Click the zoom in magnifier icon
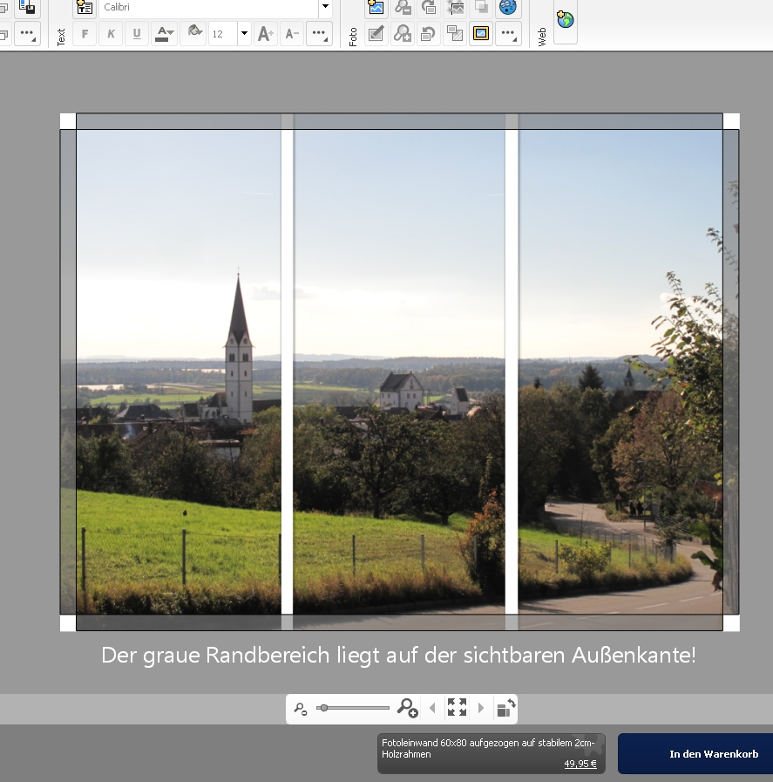 point(407,708)
